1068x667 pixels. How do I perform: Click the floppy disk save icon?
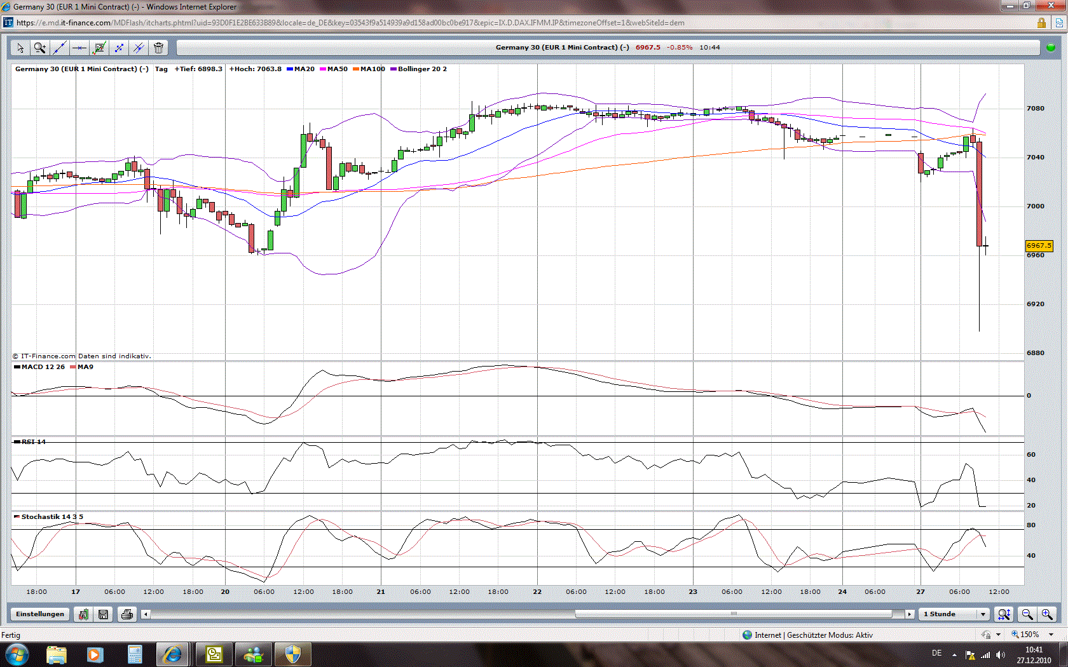coord(103,614)
